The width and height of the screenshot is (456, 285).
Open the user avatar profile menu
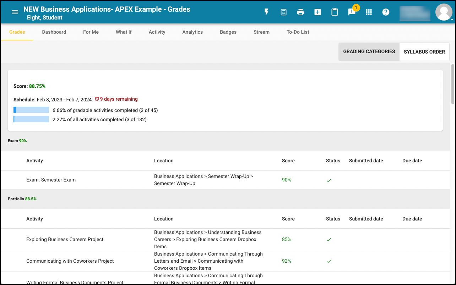[x=444, y=12]
